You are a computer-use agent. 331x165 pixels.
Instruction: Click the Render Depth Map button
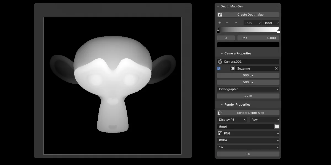click(251, 112)
